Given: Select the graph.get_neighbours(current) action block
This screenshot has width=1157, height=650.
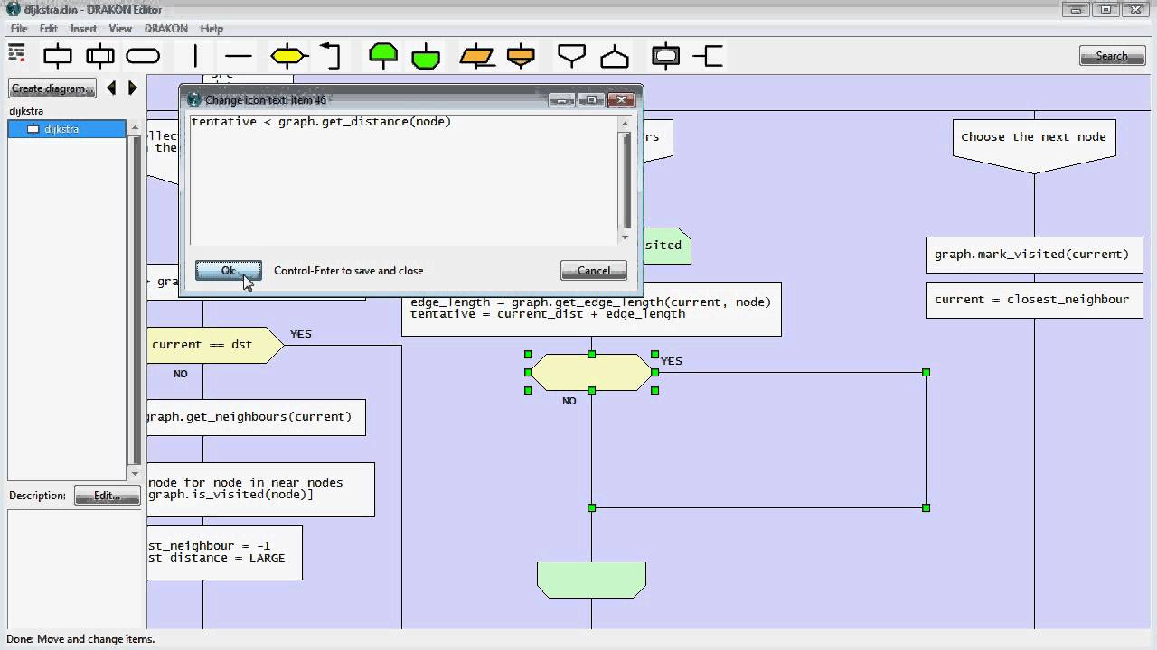Looking at the screenshot, I should click(256, 417).
